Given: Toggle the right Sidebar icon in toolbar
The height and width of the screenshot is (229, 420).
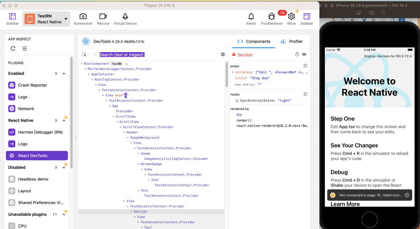Looking at the screenshot, I should click(307, 16).
